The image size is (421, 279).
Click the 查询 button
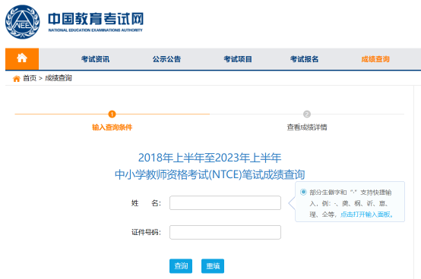click(x=181, y=266)
